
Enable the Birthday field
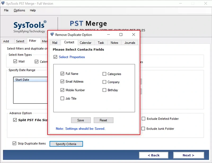point(104,90)
